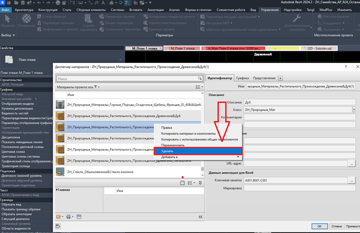
Task: Expand the Добавить в submenu
Action: pos(198,157)
